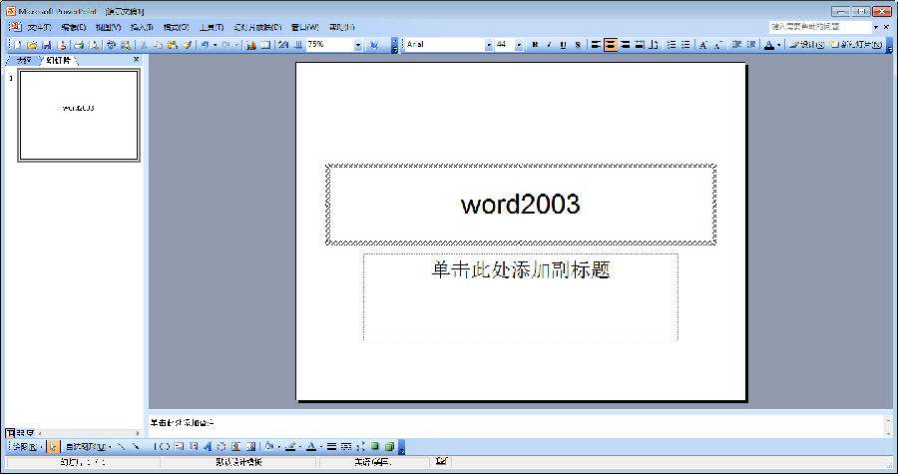Open the View (V) menu
This screenshot has height=474, width=898.
click(108, 28)
